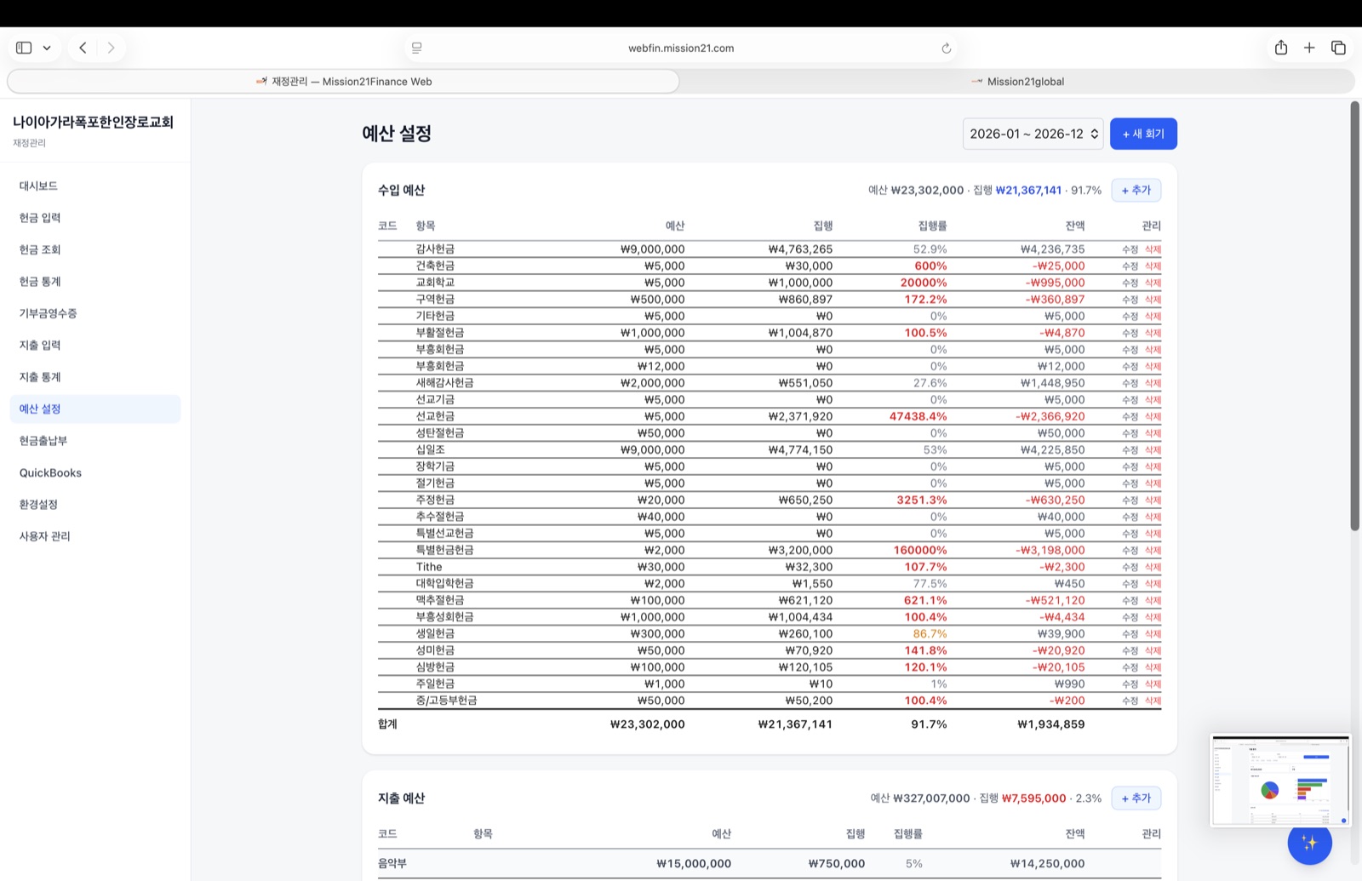Toggle the Safari sidebar icon
The height and width of the screenshot is (881, 1362).
(24, 48)
